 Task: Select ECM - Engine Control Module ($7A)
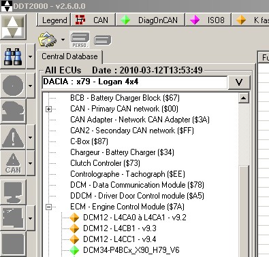(127, 207)
